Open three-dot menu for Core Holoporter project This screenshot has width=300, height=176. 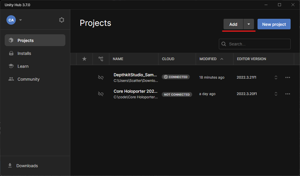pyautogui.click(x=287, y=94)
